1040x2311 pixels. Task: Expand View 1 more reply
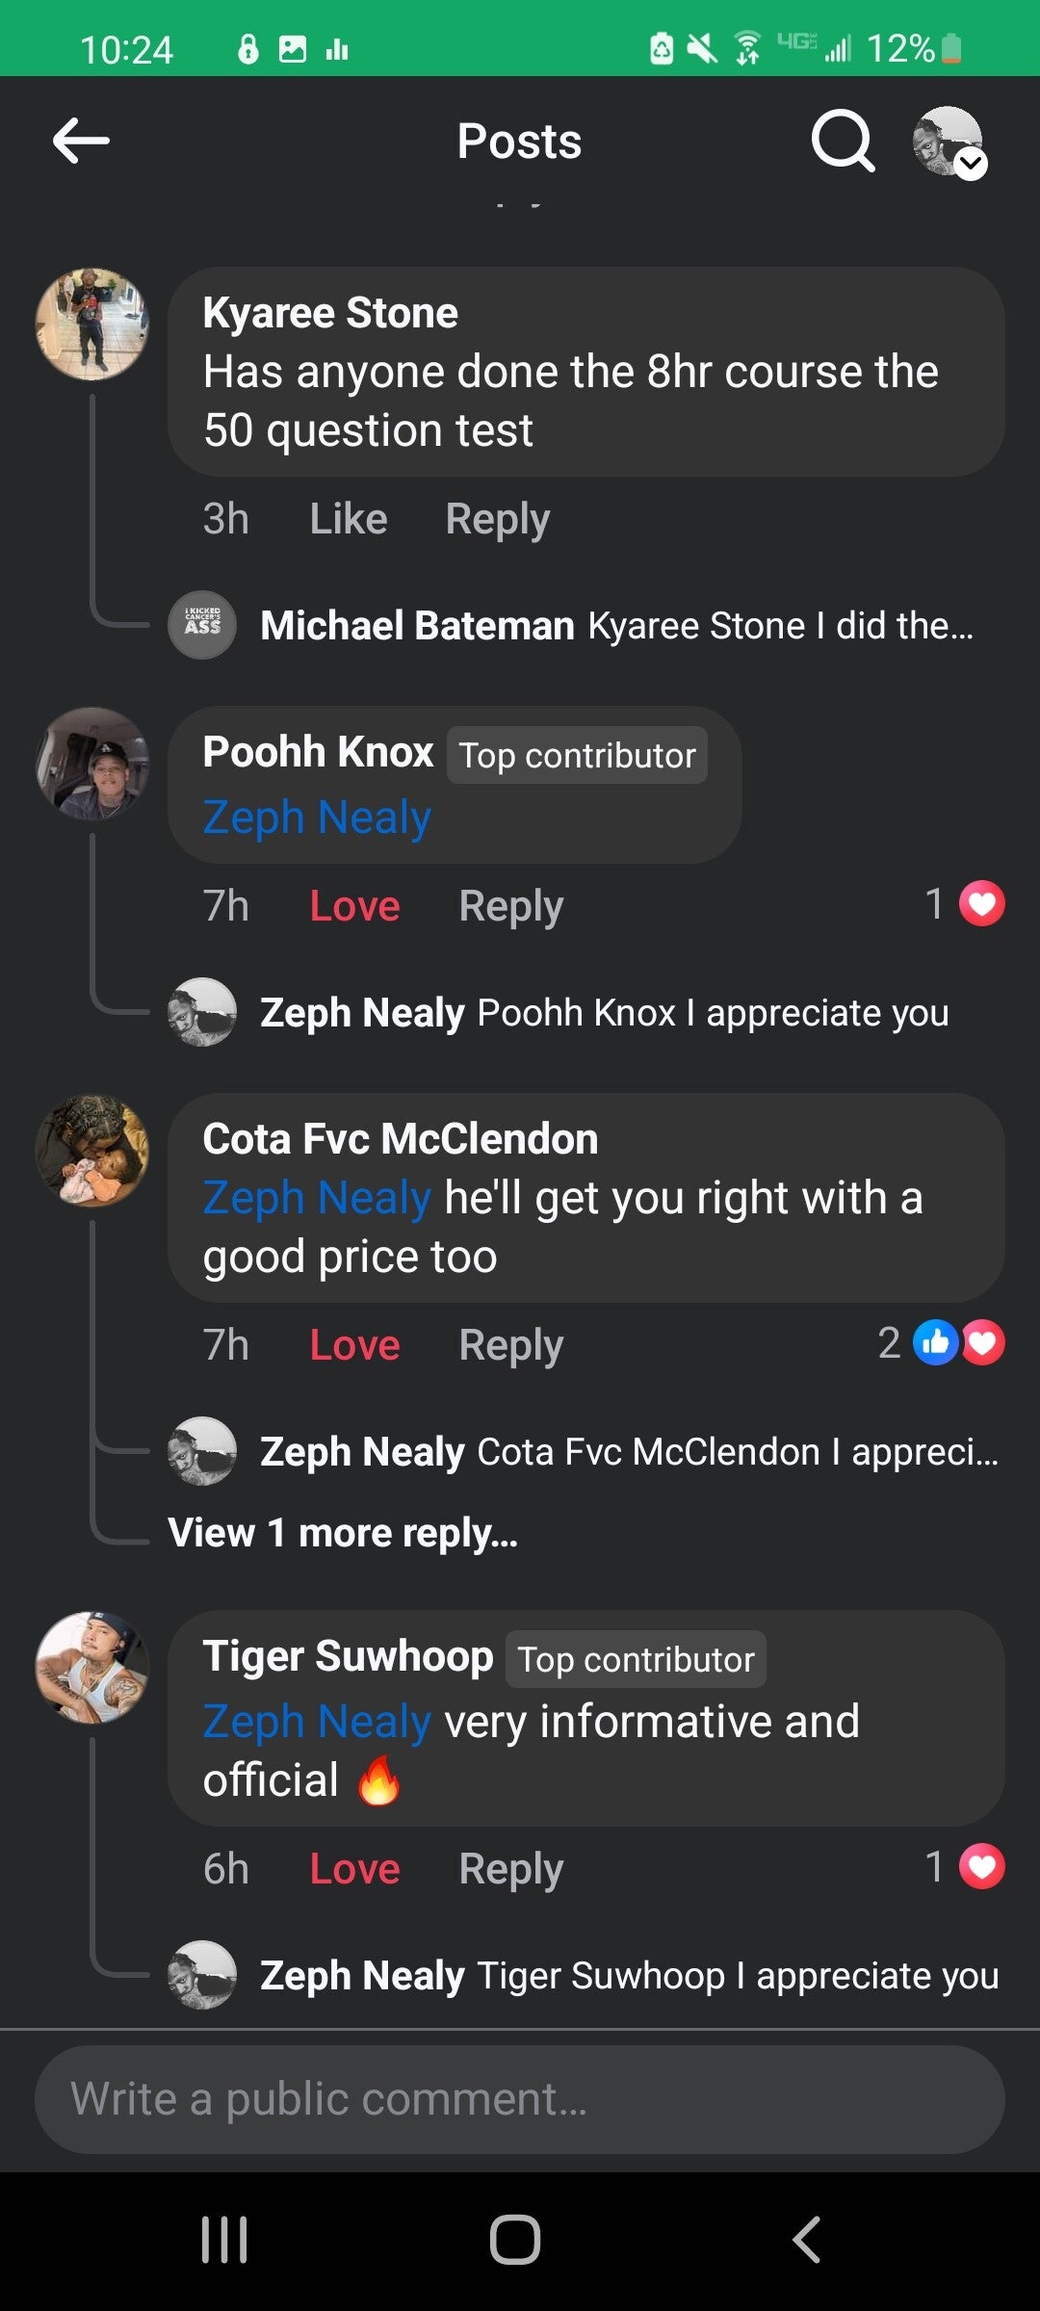pos(343,1532)
